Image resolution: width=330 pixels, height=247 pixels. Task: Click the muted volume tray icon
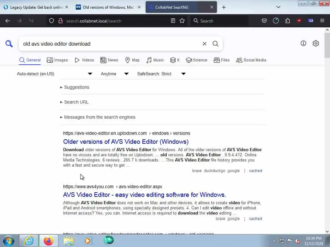(x=297, y=241)
